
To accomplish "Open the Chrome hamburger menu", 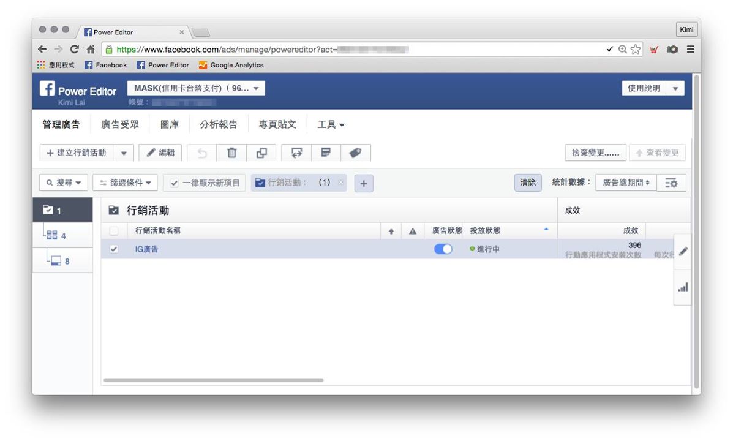I will point(691,49).
